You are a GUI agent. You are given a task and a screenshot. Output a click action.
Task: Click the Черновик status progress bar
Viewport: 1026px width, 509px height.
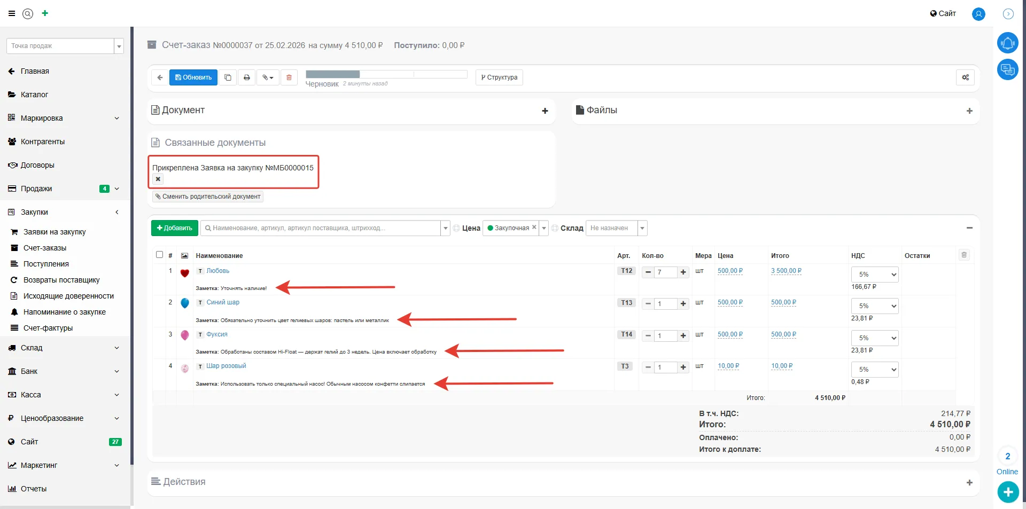[x=386, y=74]
